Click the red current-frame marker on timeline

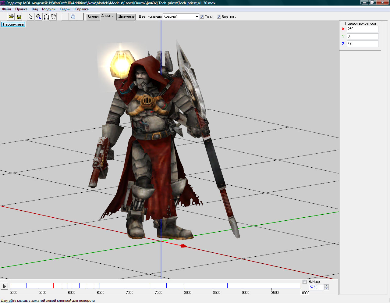click(53, 286)
